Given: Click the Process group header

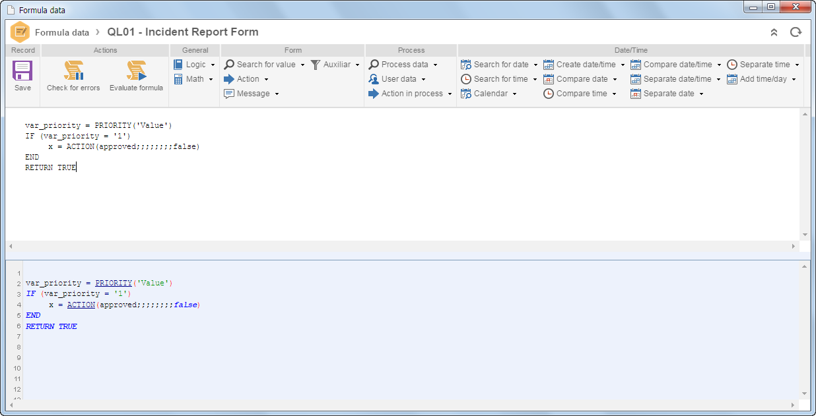Looking at the screenshot, I should click(411, 50).
